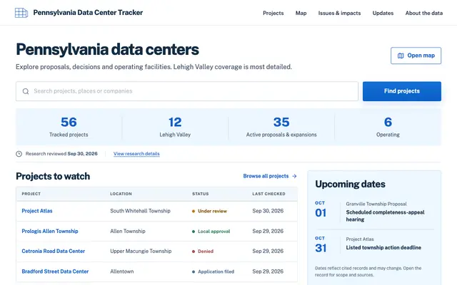Click the red Denied status dot
This screenshot has width=457, height=285.
click(x=194, y=252)
